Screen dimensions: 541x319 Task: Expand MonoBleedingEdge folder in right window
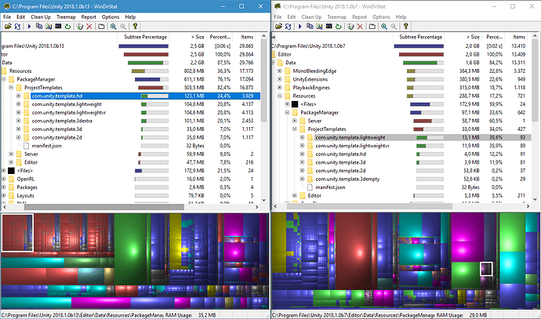pyautogui.click(x=279, y=71)
